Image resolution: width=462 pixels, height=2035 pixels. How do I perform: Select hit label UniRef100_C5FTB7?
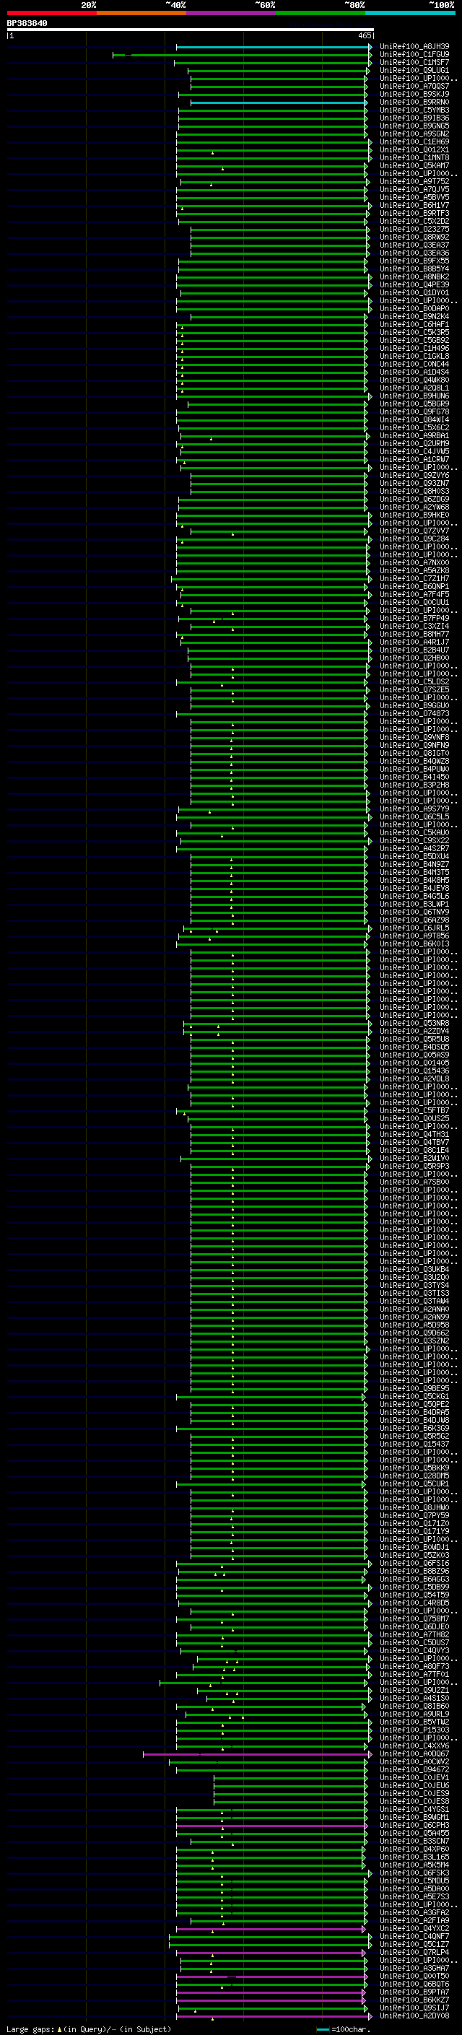pos(414,1111)
